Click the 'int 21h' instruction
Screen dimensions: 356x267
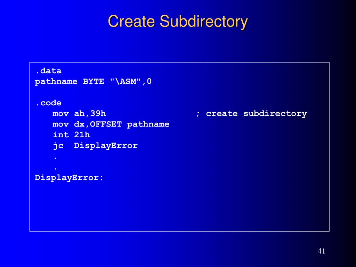click(x=71, y=135)
